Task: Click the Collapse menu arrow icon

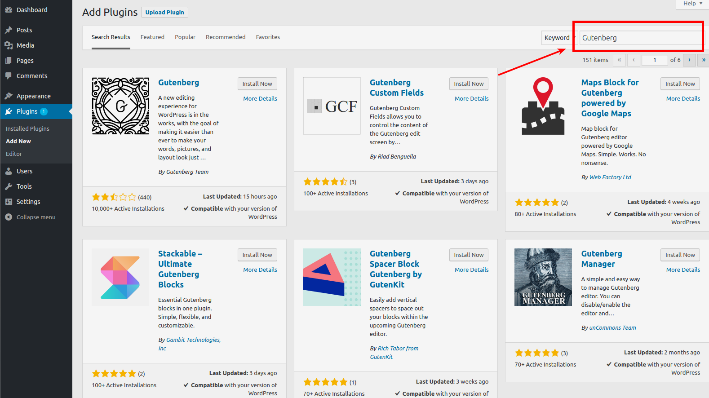Action: pyautogui.click(x=9, y=217)
